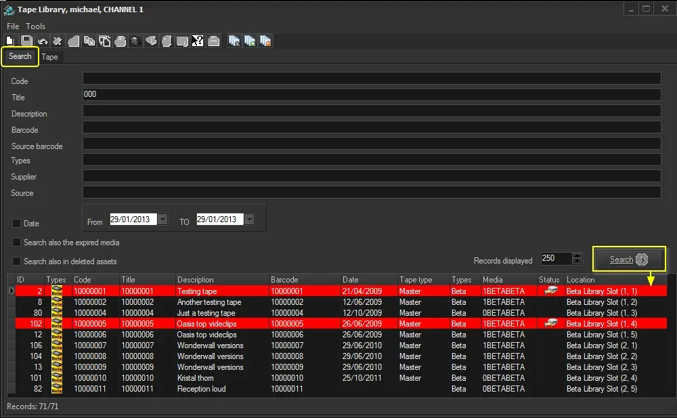Click the toolbar icon with green plus badge
The image size is (677, 418).
pyautogui.click(x=250, y=41)
